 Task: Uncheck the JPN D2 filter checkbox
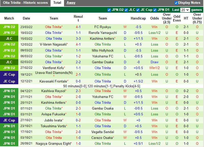click(x=109, y=10)
